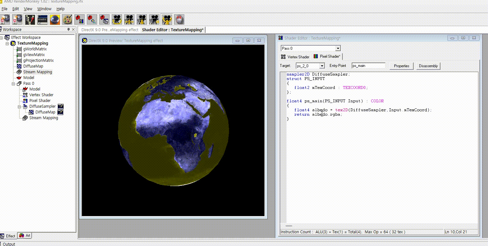Open the Edit menu
The height and width of the screenshot is (246, 488).
[16, 9]
